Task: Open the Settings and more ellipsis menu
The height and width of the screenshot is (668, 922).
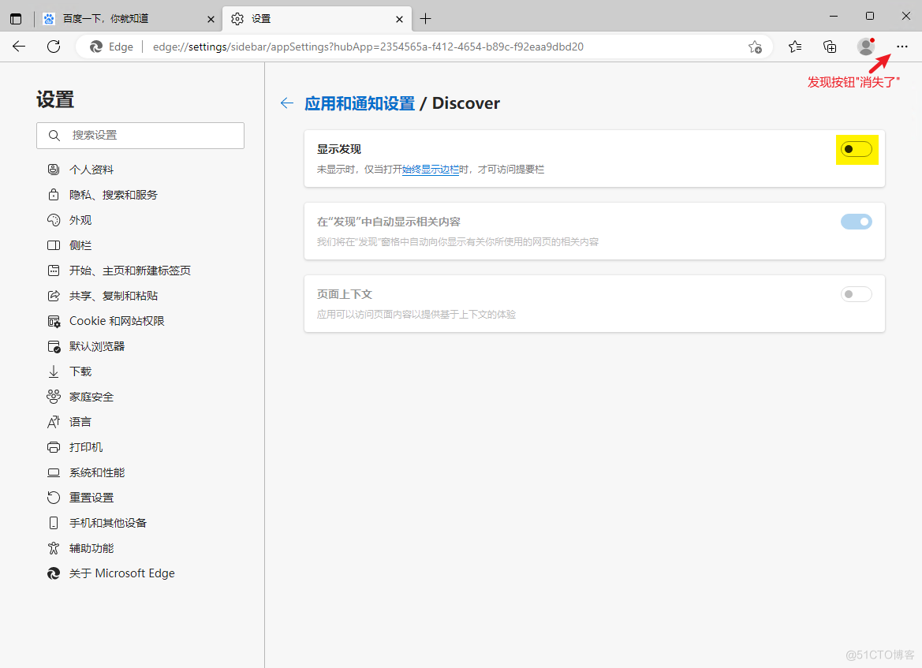Action: (902, 47)
